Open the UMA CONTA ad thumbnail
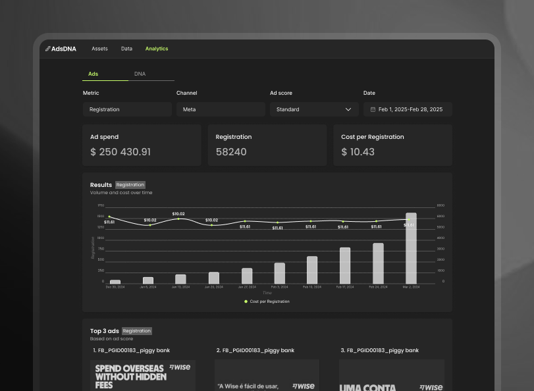This screenshot has height=391, width=534. [392, 375]
